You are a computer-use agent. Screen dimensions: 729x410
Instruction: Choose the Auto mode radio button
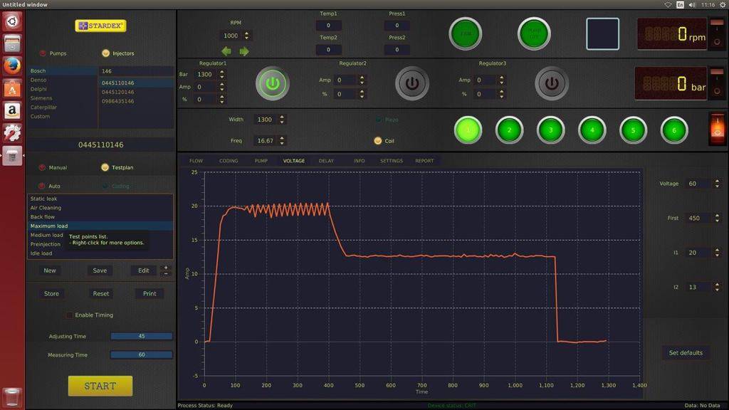pos(42,186)
